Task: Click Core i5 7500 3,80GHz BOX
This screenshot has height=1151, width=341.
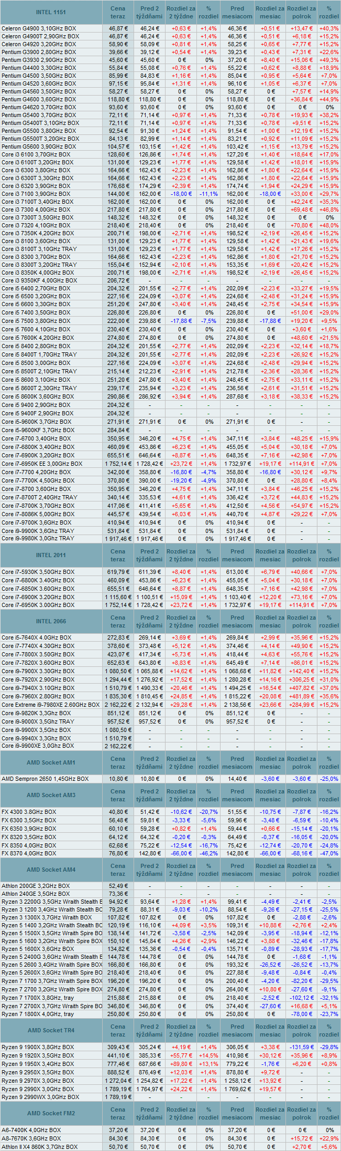Action: [x=36, y=321]
